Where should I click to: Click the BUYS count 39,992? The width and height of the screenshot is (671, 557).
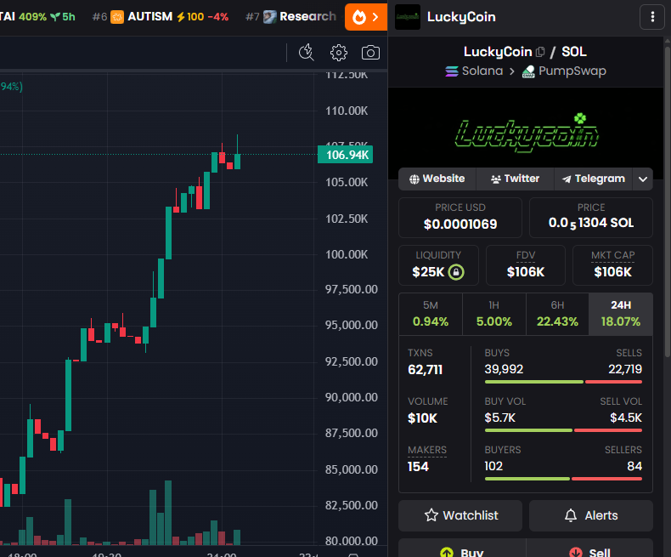tap(504, 369)
